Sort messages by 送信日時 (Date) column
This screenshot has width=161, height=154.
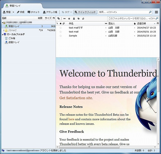[146, 23]
